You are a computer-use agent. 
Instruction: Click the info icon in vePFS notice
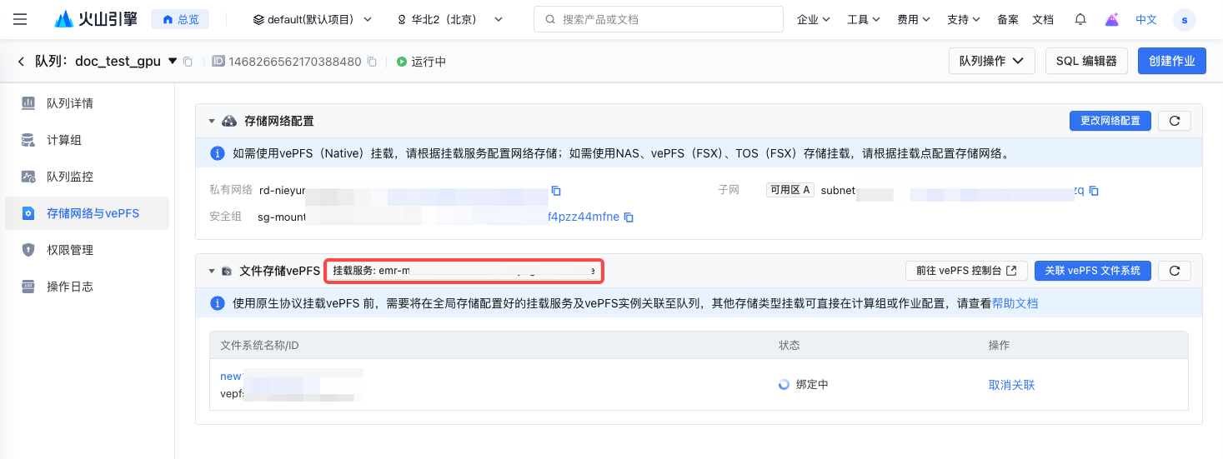point(218,303)
